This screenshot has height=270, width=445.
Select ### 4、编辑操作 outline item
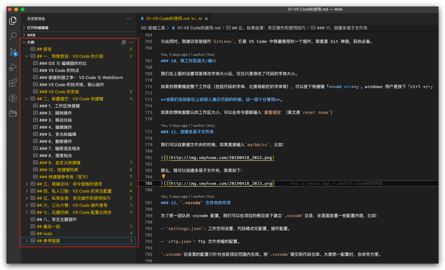pyautogui.click(x=78, y=127)
